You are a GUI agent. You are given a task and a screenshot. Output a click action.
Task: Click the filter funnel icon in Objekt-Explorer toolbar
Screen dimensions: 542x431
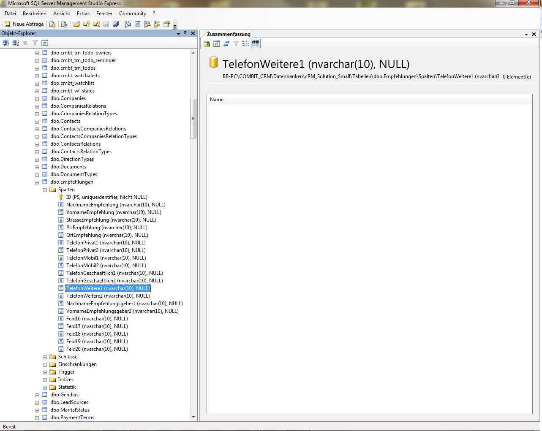click(35, 43)
